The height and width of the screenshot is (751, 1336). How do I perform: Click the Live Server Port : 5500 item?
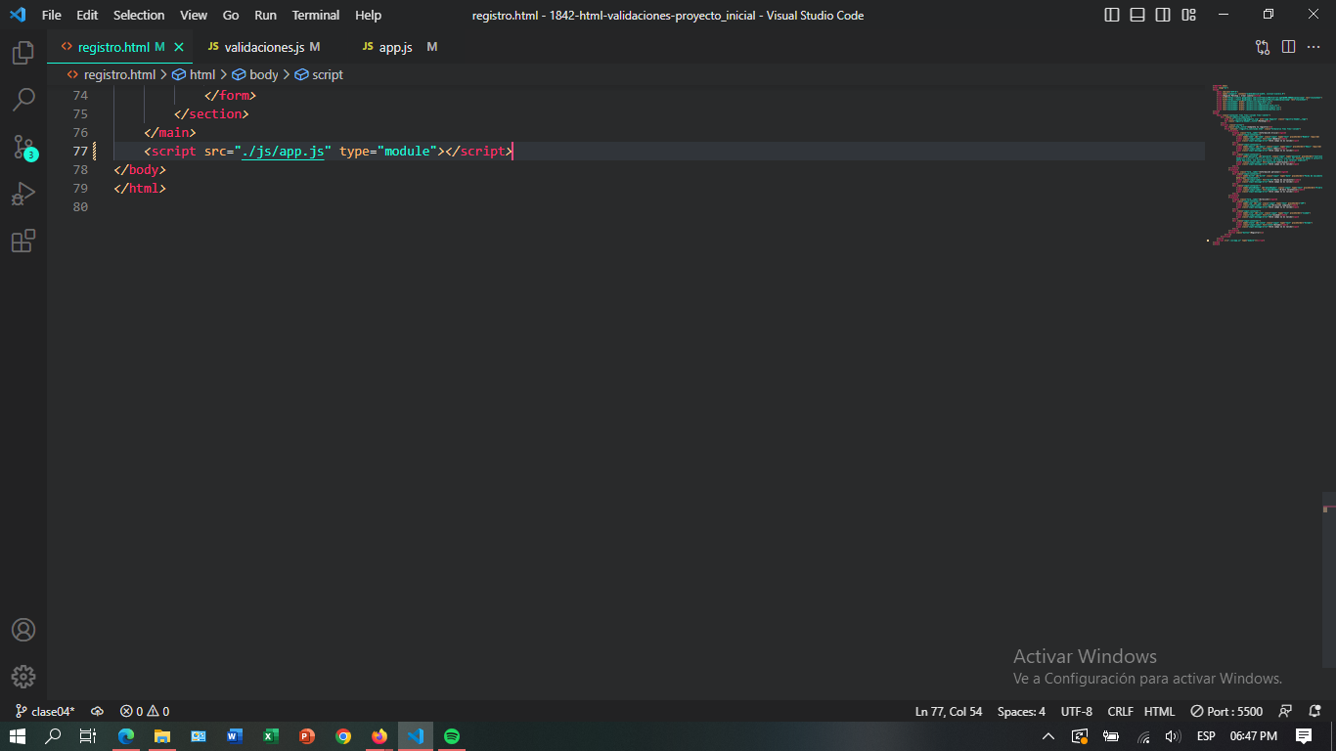tap(1226, 711)
